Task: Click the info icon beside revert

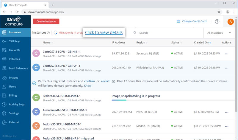Action: (x=114, y=81)
